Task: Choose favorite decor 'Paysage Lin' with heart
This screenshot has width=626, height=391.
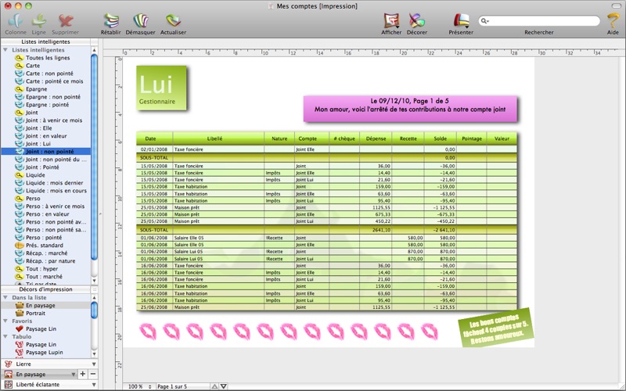Action: pyautogui.click(x=41, y=328)
